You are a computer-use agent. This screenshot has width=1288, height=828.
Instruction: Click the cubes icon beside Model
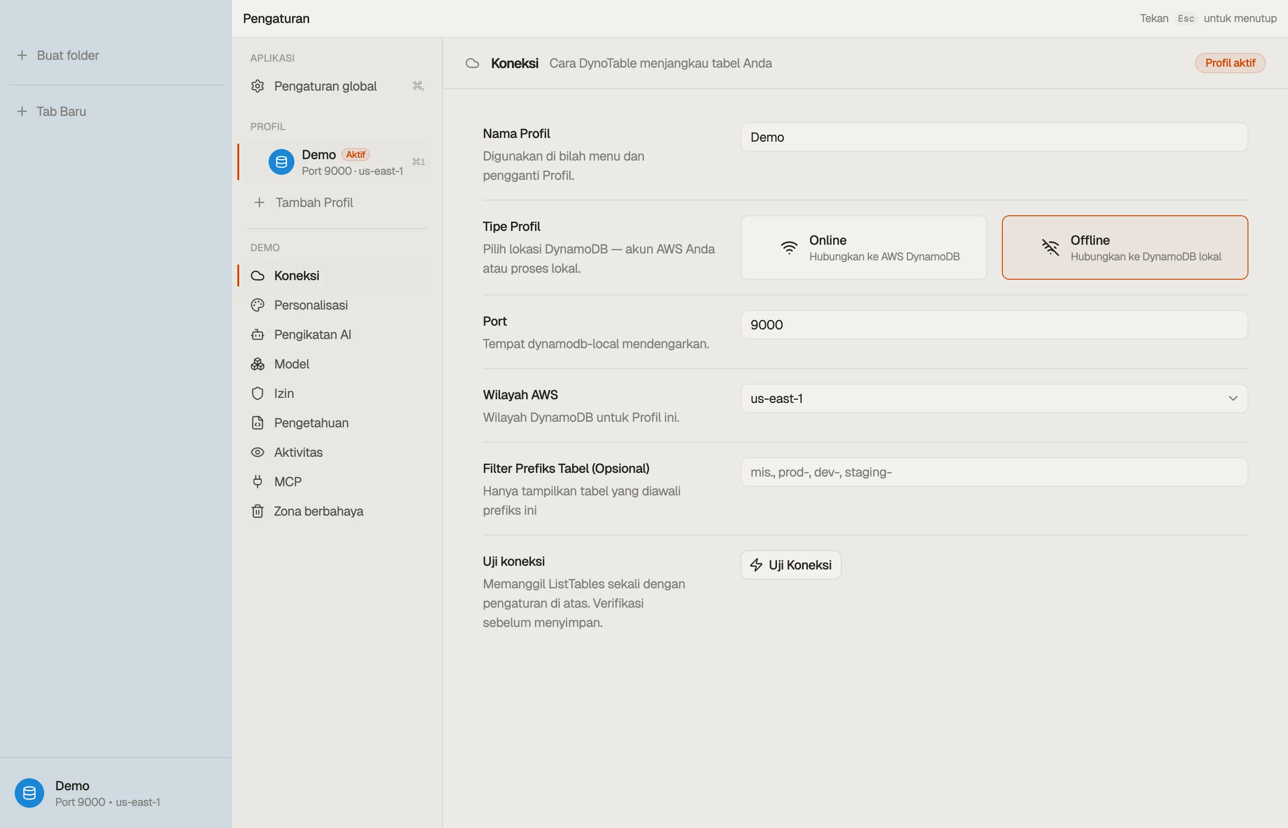pyautogui.click(x=258, y=364)
